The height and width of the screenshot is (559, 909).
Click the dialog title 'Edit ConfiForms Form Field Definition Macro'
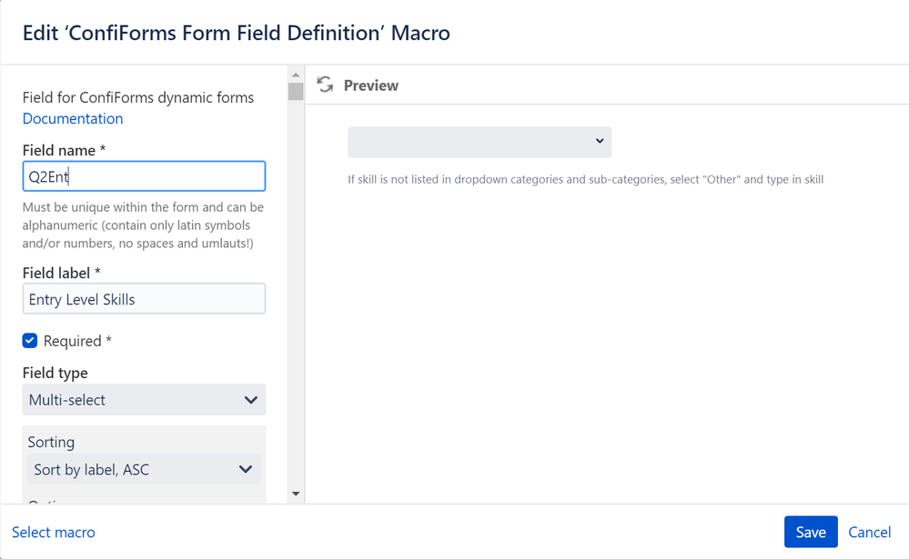[236, 33]
